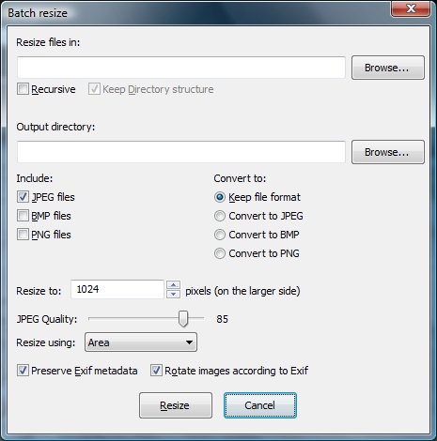Open the Resize using Area dropdown

point(141,342)
